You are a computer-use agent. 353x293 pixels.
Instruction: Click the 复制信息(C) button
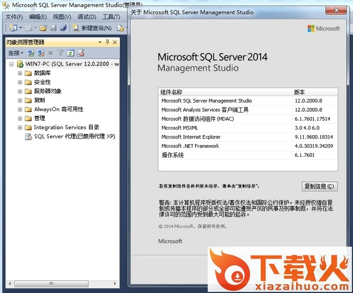click(x=319, y=187)
